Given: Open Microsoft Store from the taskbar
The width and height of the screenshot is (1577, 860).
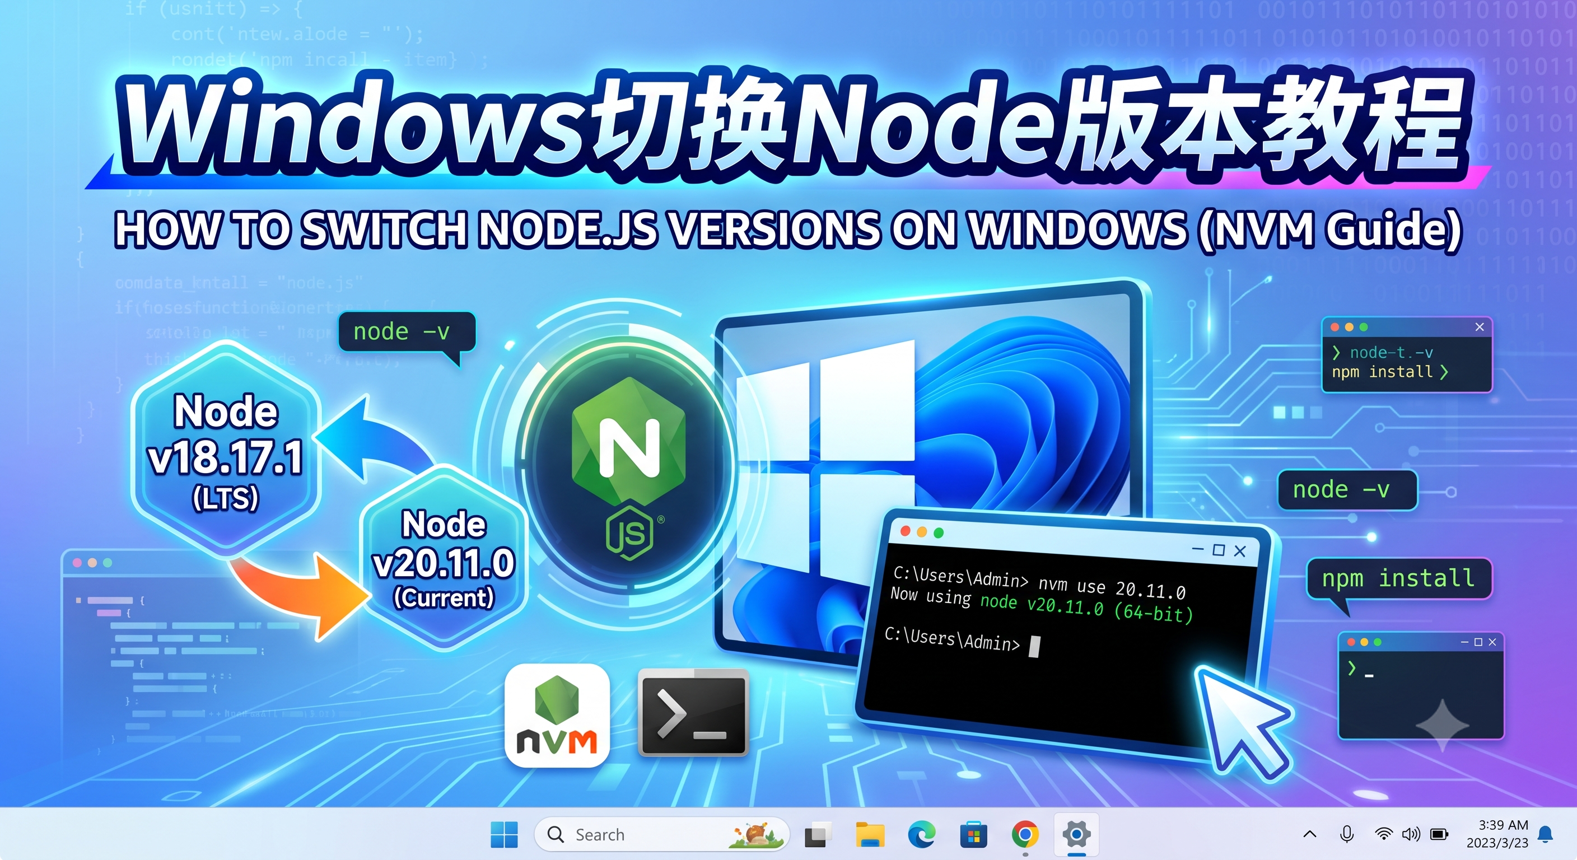Looking at the screenshot, I should point(973,835).
